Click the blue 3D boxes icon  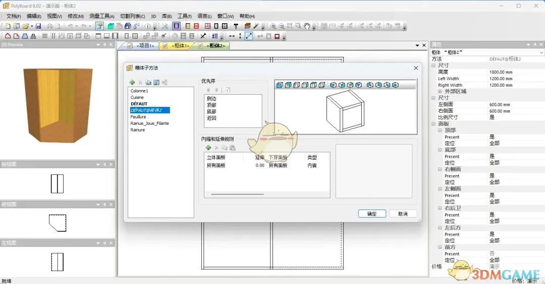pyautogui.click(x=128, y=26)
